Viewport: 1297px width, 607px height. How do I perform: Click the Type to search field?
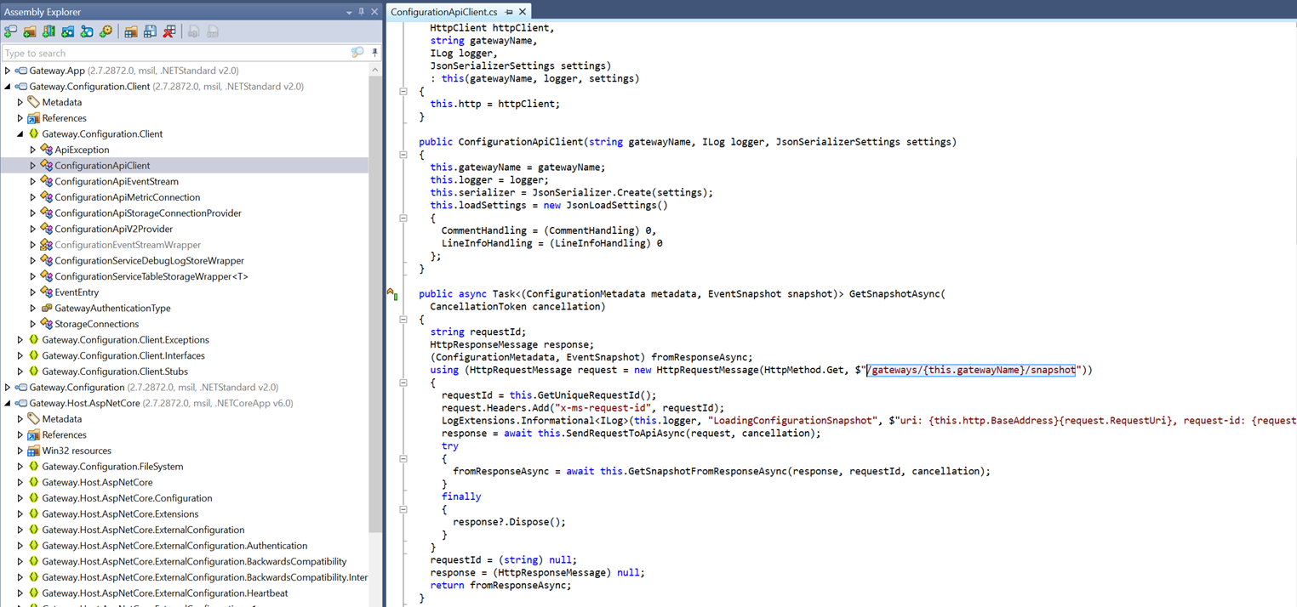170,53
